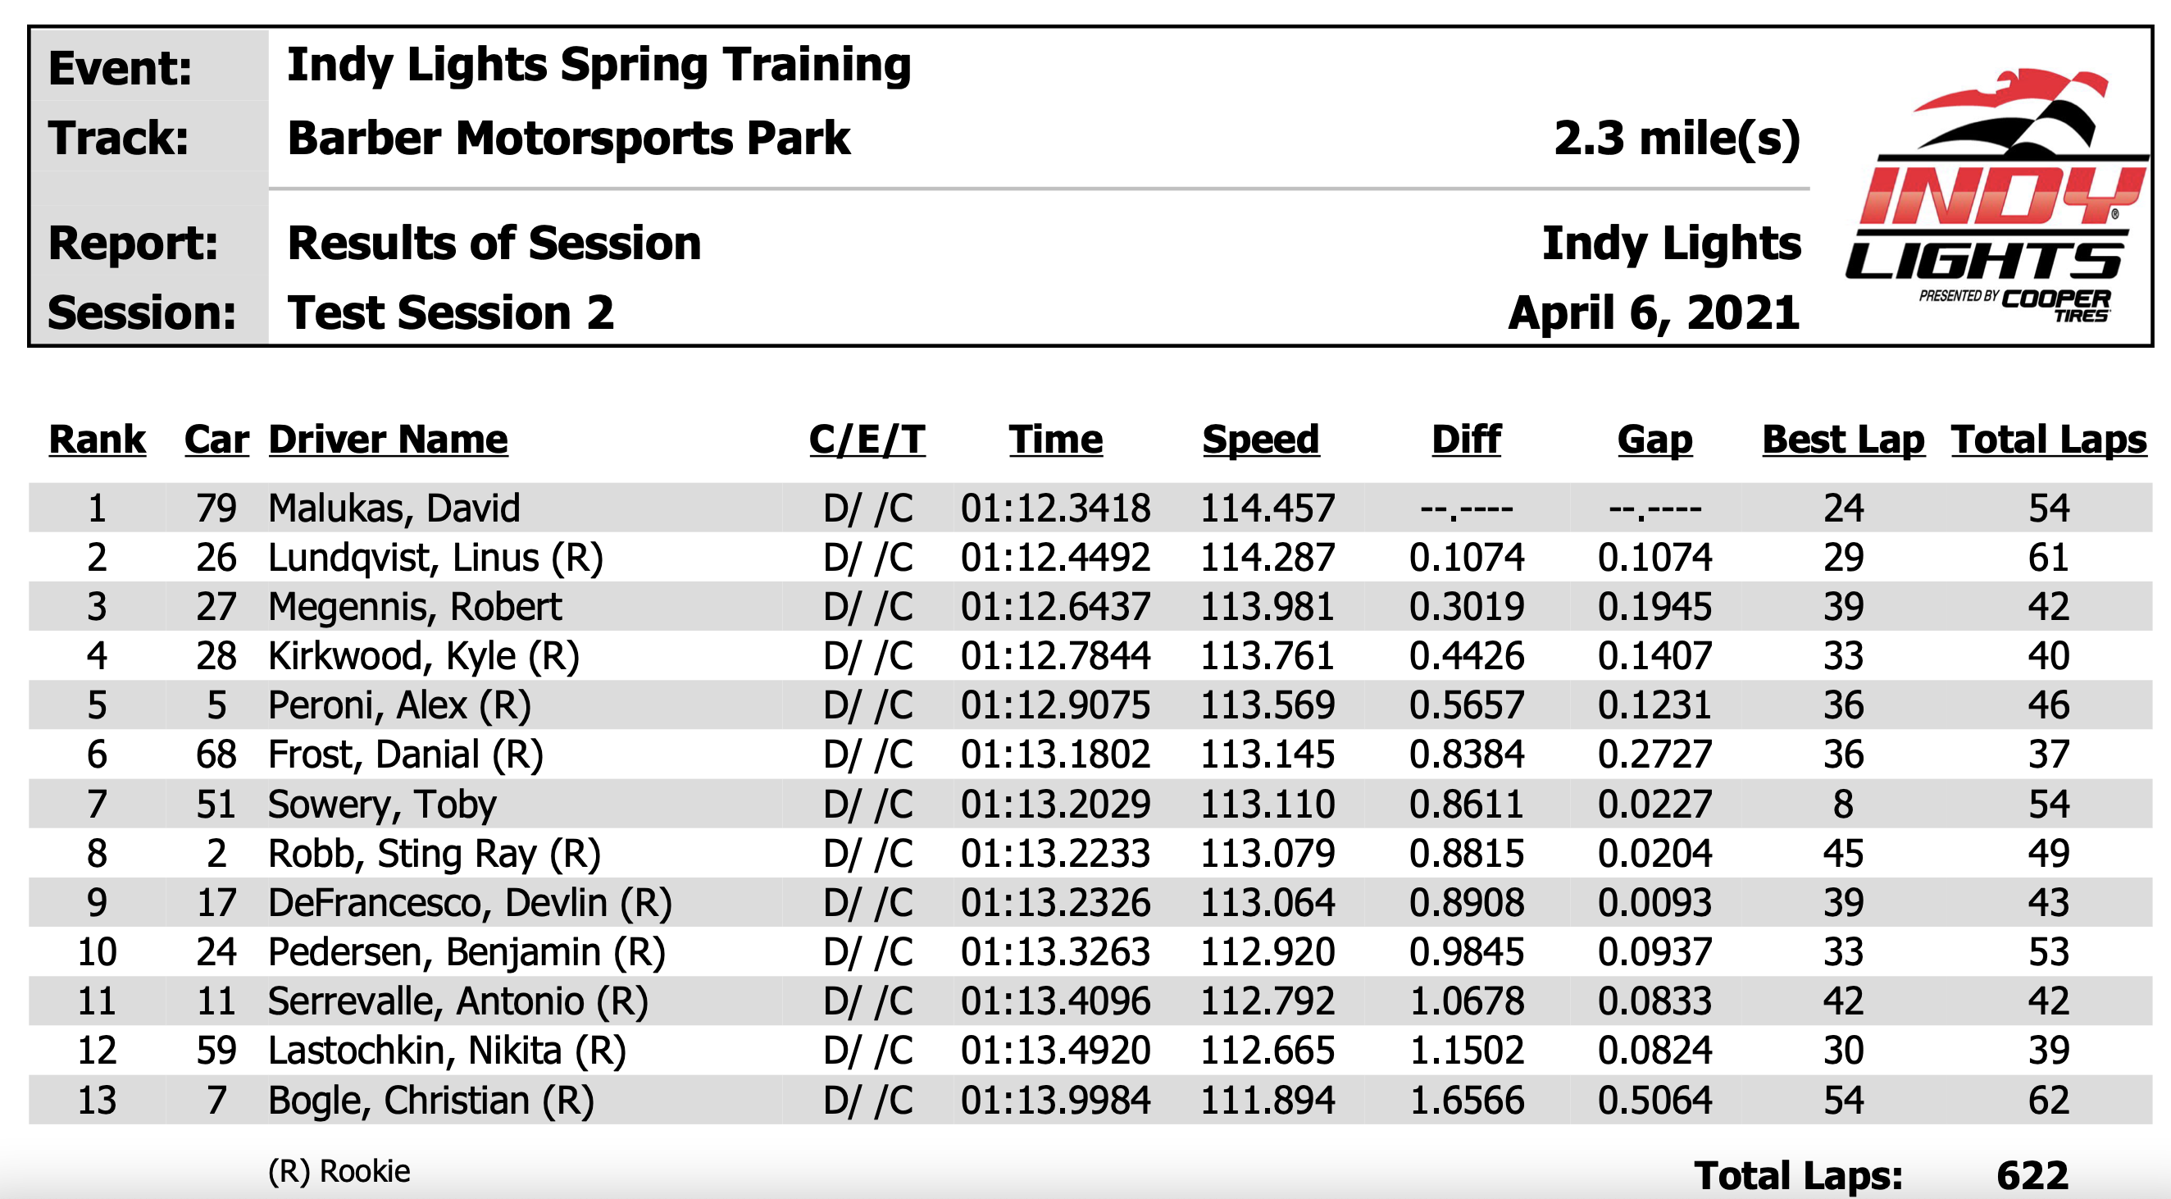2171x1199 pixels.
Task: Select the Kirkwood, Kyle (R) row name
Action: pos(423,657)
